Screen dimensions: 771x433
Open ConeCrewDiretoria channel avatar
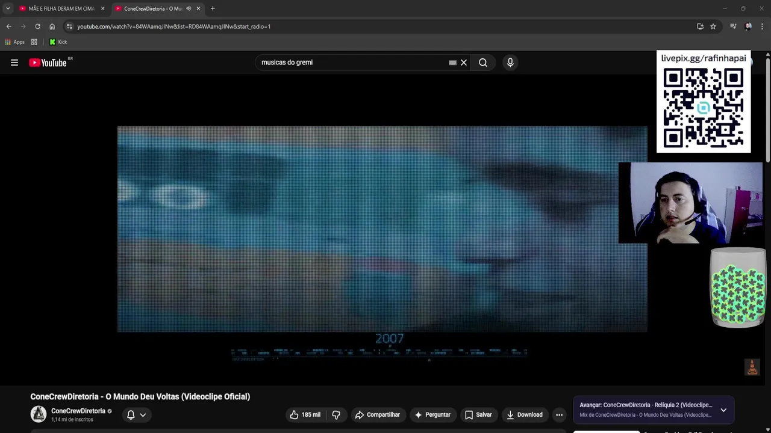[x=39, y=414]
